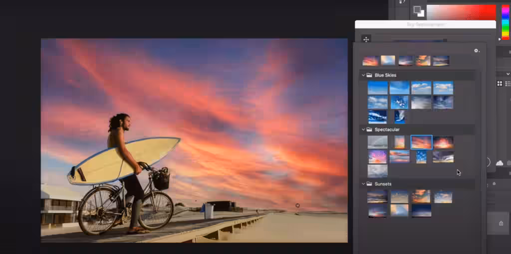511x254 pixels.
Task: Select the first recently used sky thumbnail
Action: click(370, 61)
